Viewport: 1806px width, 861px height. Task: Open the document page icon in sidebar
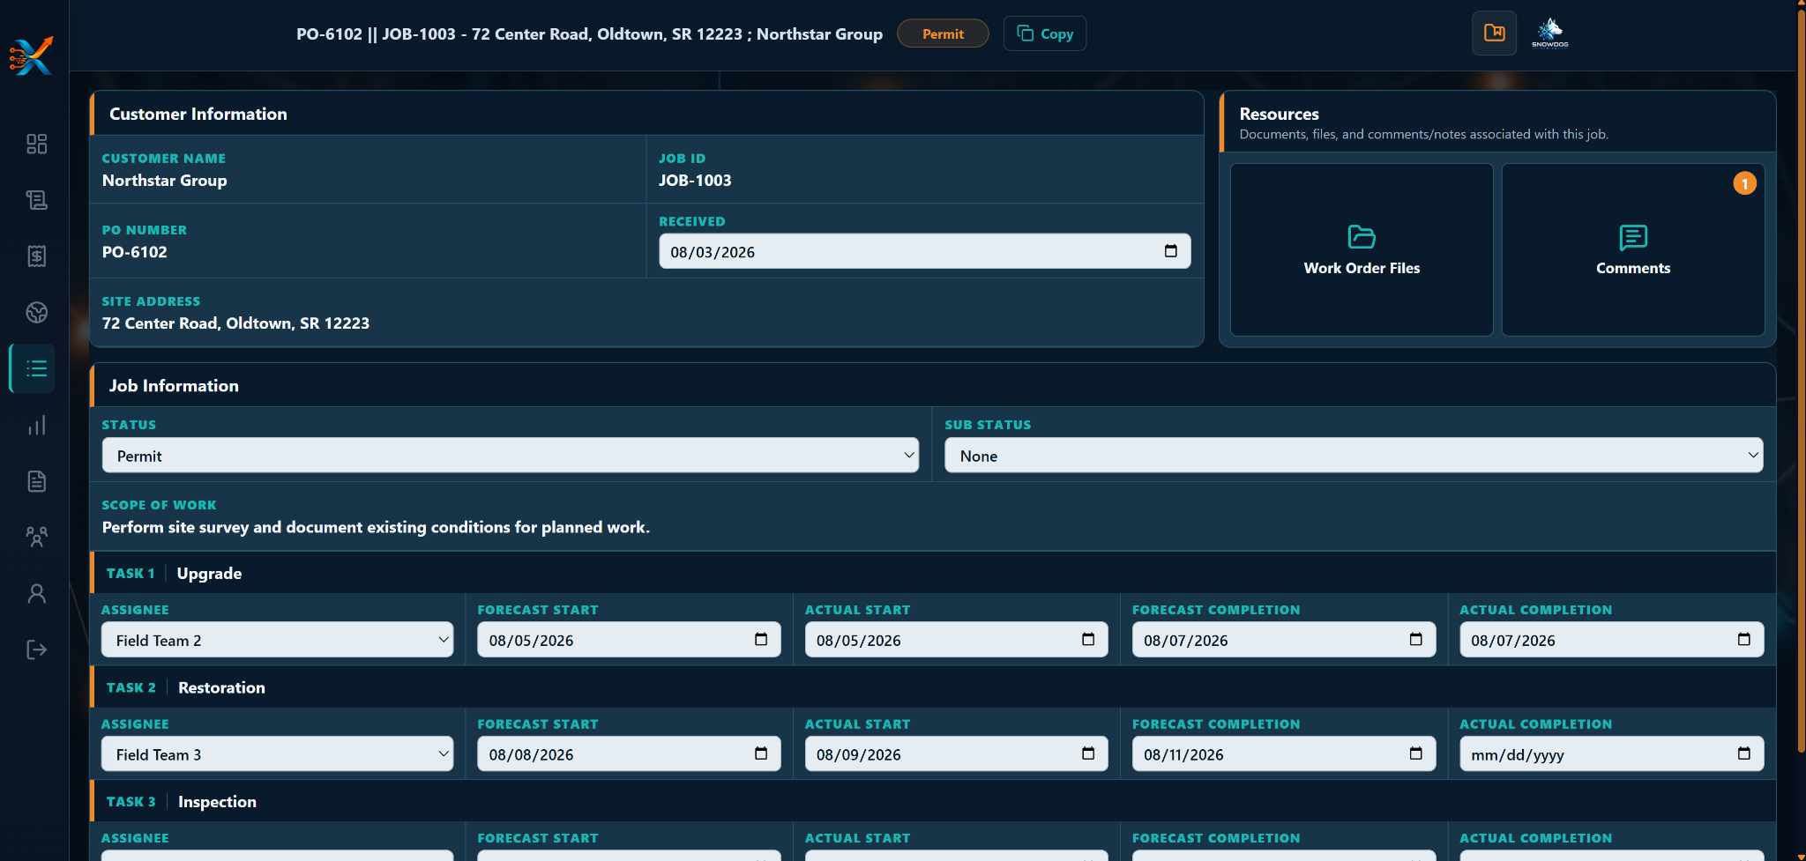36,481
